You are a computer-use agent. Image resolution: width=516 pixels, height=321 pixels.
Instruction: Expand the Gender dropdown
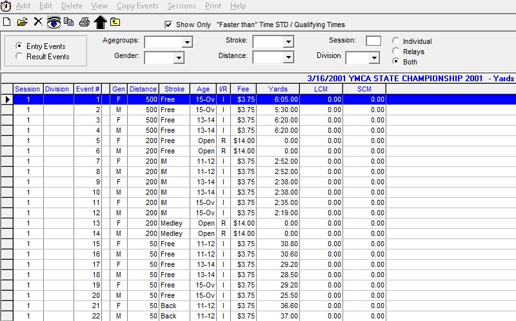click(x=179, y=58)
